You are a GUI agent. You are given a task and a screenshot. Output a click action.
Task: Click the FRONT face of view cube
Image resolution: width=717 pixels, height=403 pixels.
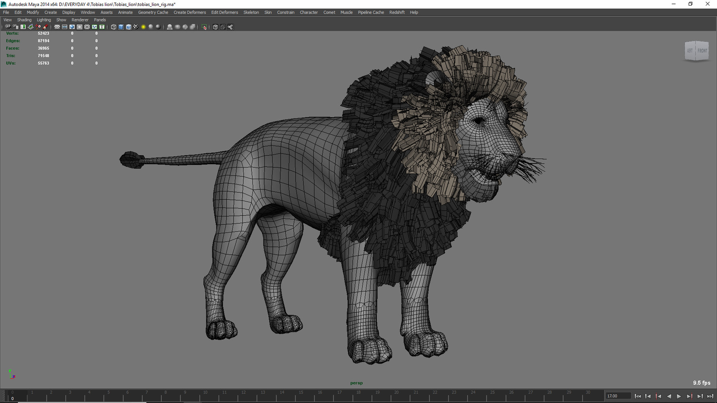coord(702,51)
